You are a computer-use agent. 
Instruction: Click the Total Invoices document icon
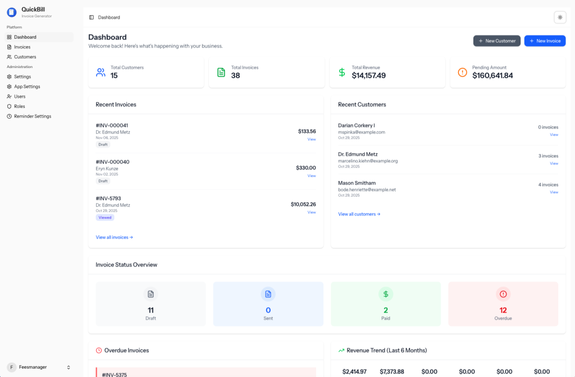[221, 72]
